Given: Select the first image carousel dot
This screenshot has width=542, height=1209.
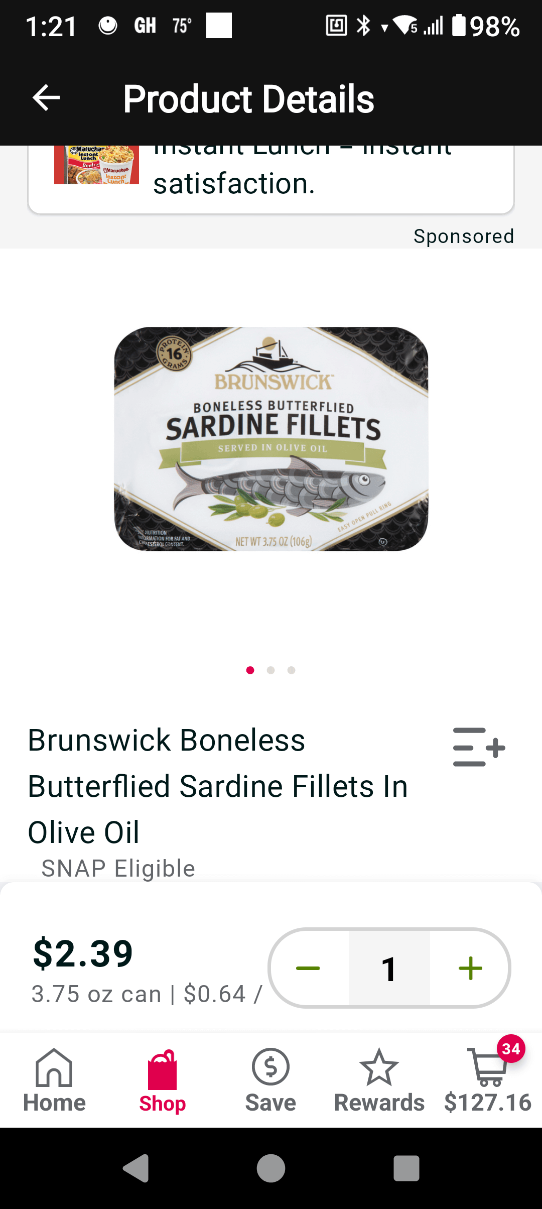Looking at the screenshot, I should tap(250, 670).
